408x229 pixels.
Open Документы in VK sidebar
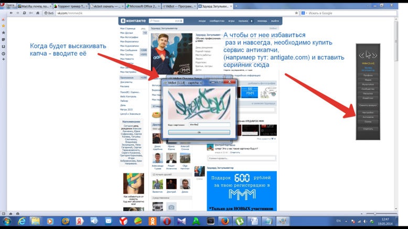[126, 82]
